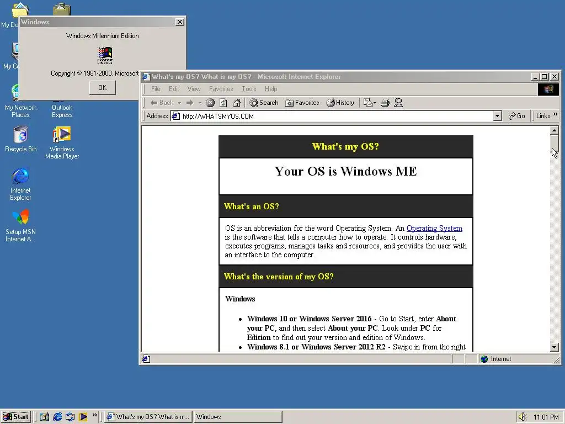Image resolution: width=565 pixels, height=424 pixels.
Task: Open the Help menu
Action: pyautogui.click(x=271, y=89)
